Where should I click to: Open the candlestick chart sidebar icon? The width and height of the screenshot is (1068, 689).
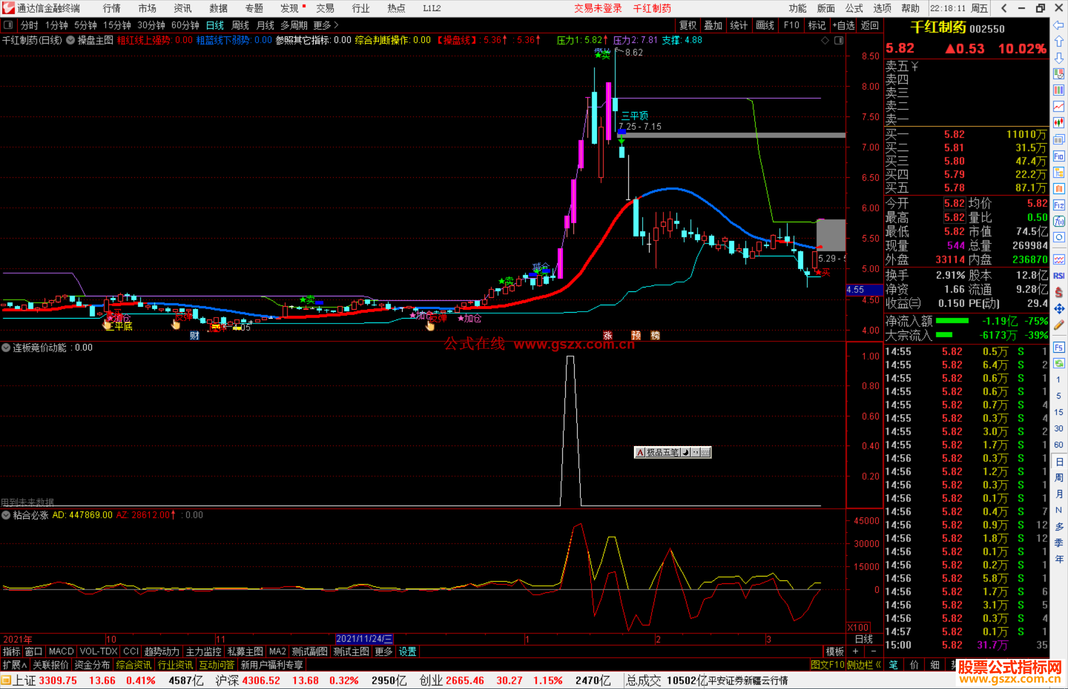1059,122
